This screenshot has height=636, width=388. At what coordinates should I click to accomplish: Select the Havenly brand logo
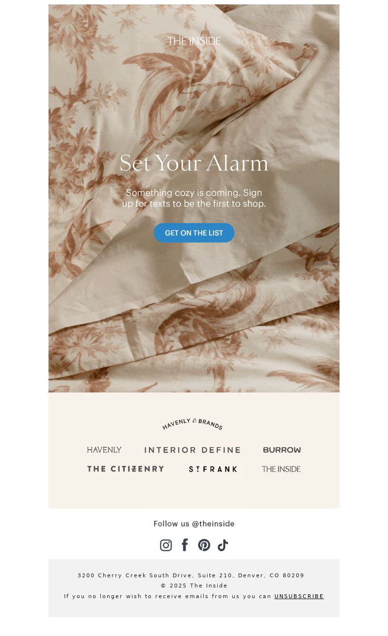point(104,450)
